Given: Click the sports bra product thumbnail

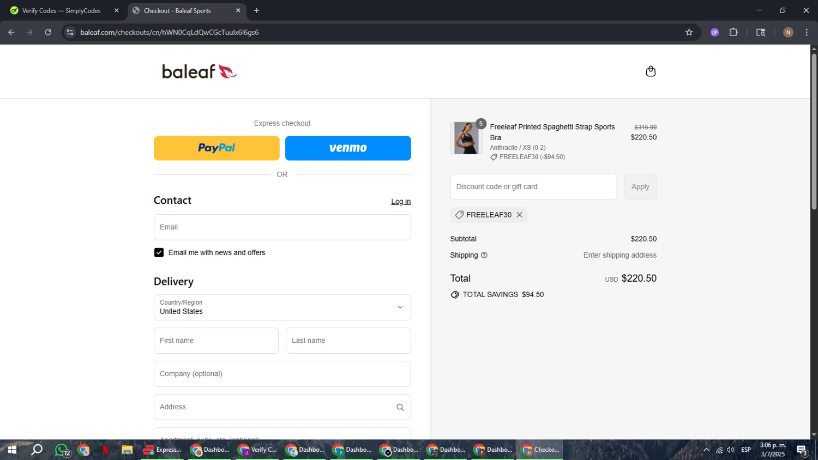Looking at the screenshot, I should click(466, 138).
